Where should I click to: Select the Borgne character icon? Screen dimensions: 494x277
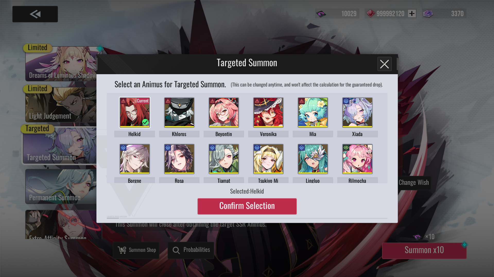[135, 159]
